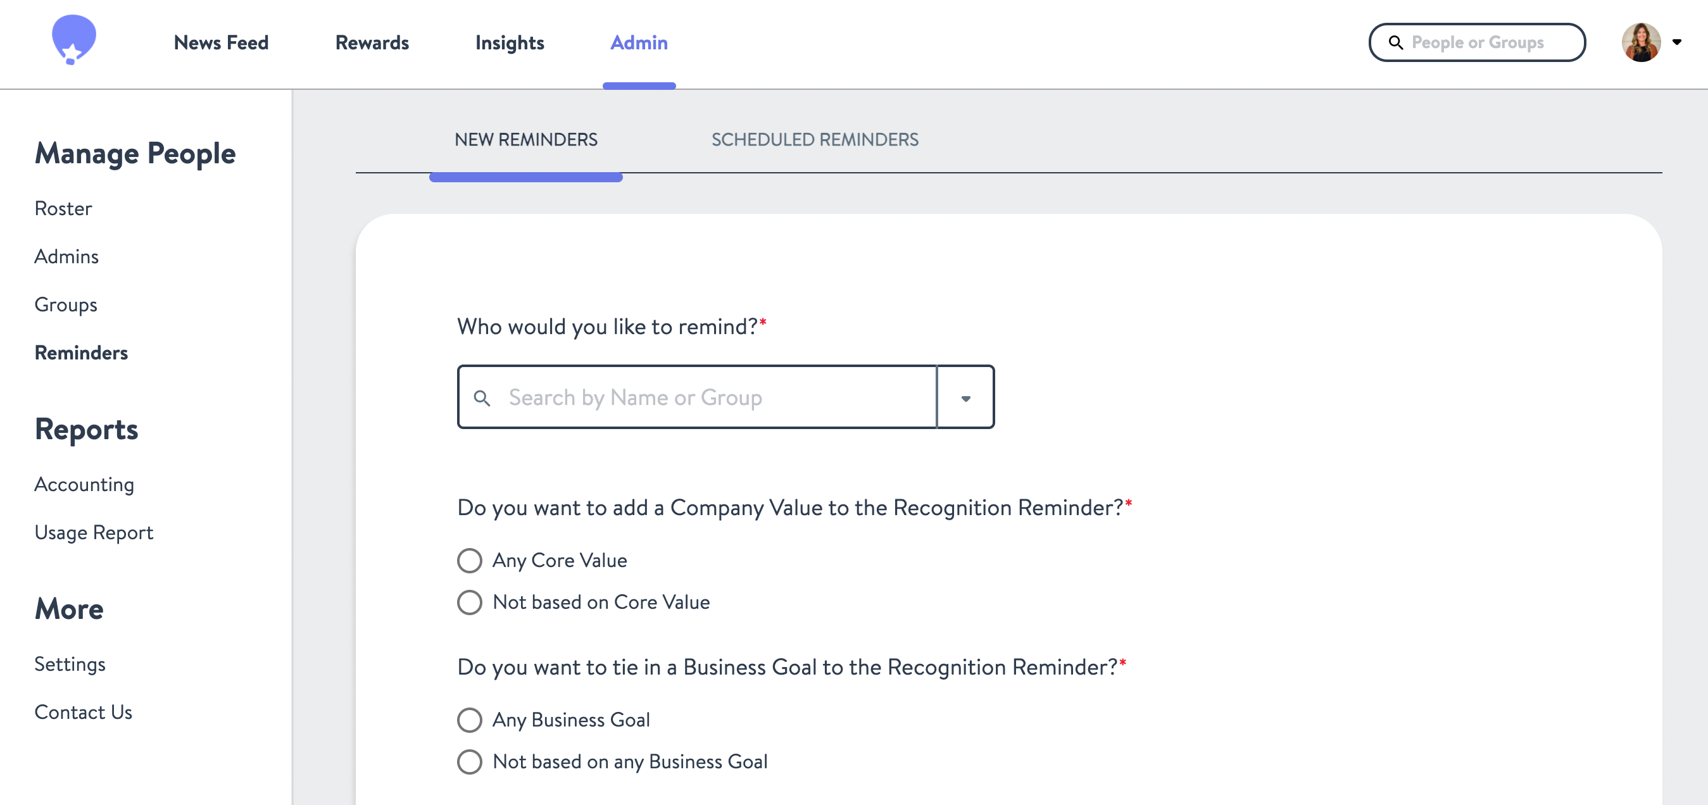Viewport: 1708px width, 805px height.
Task: Select Not based on any Business Goal
Action: [x=470, y=761]
